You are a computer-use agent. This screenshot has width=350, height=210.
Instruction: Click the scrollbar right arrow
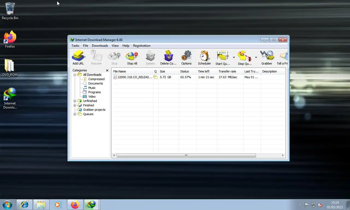click(283, 155)
